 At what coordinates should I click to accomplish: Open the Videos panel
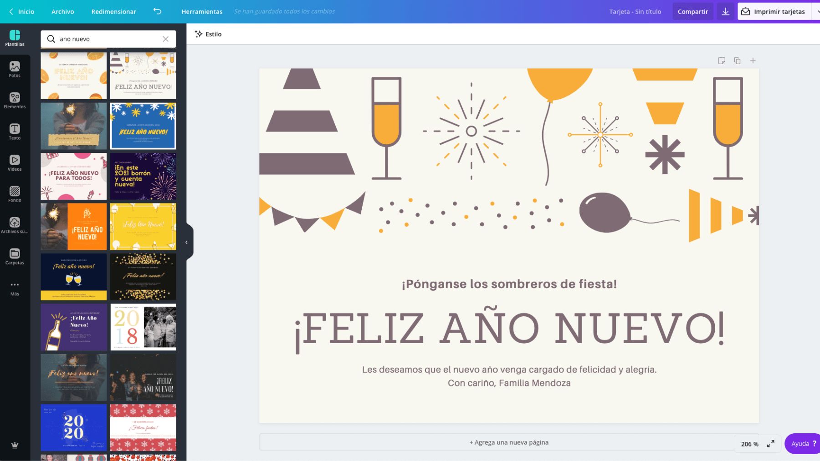(x=15, y=163)
